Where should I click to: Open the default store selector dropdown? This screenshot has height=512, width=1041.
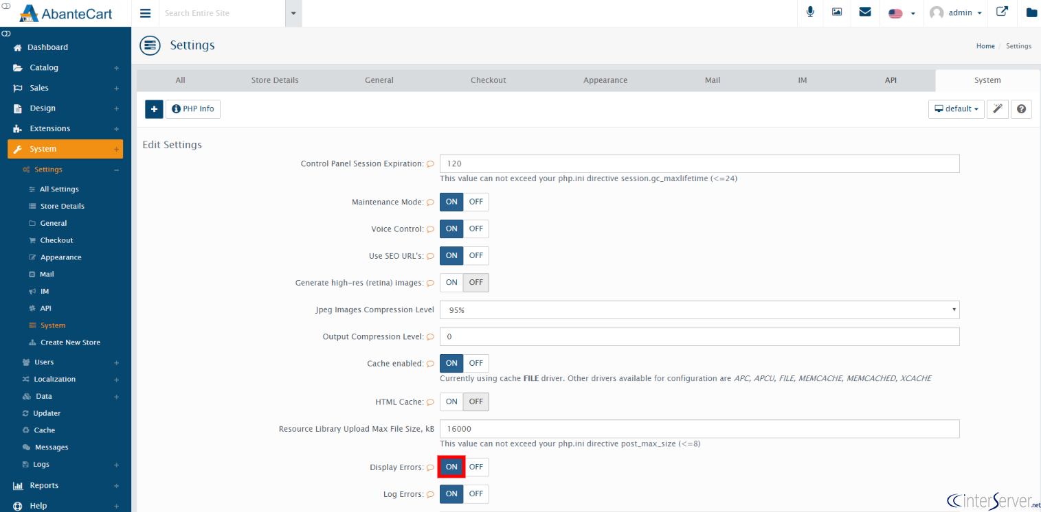(x=956, y=109)
